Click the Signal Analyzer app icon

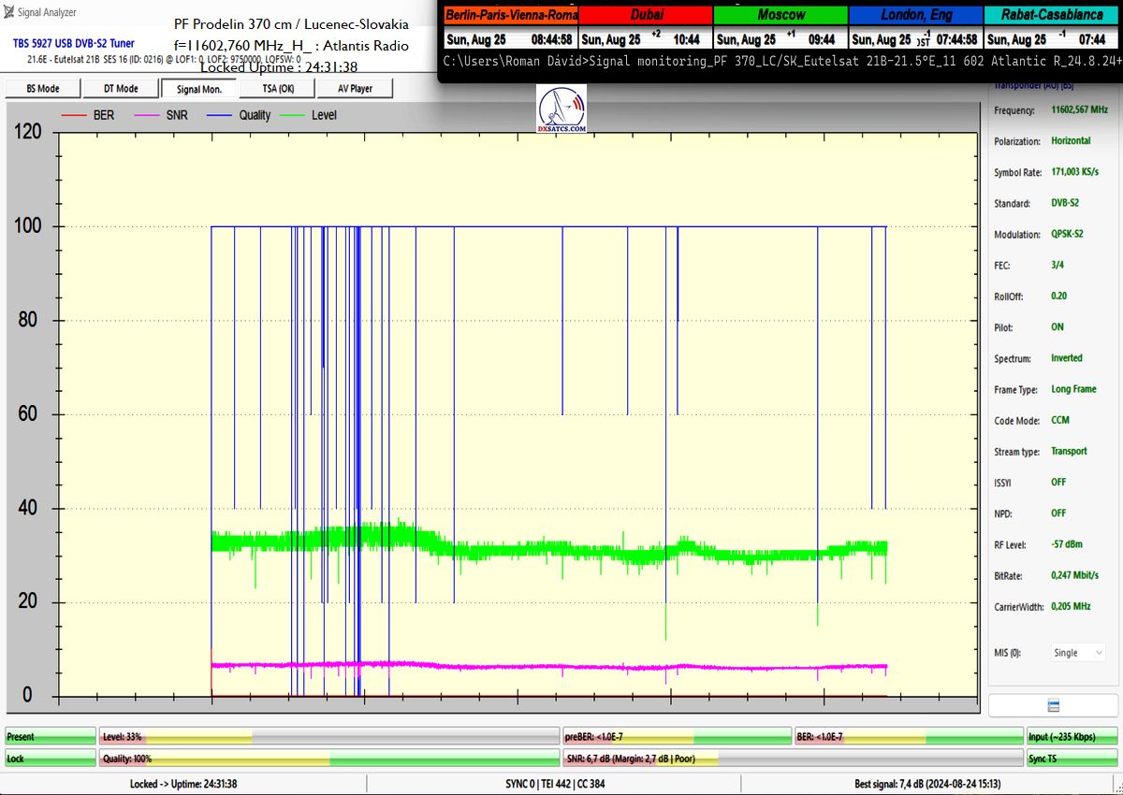click(x=9, y=12)
